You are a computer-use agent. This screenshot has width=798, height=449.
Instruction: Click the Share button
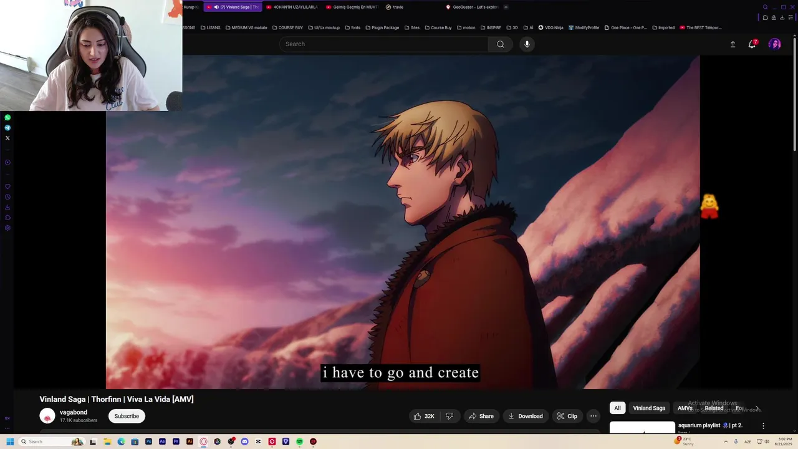click(481, 416)
